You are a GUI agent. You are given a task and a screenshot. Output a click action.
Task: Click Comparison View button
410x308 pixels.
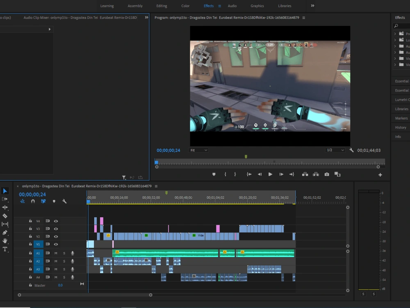pos(337,175)
